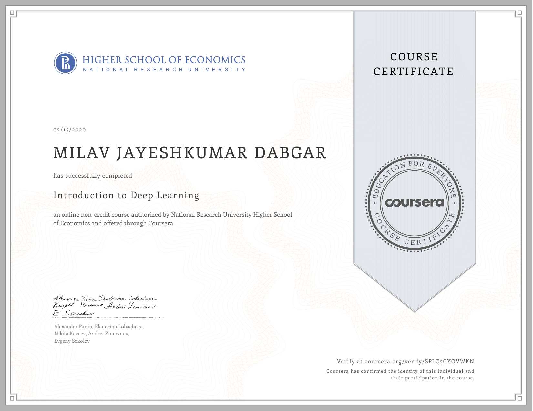Viewport: 533px width, 411px height.
Task: Click the 'Introduction to Deep Learning' course title
Action: click(x=126, y=195)
